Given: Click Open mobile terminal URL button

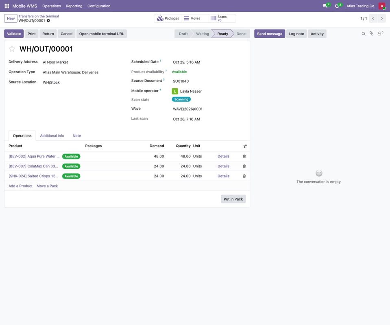Looking at the screenshot, I should (102, 34).
